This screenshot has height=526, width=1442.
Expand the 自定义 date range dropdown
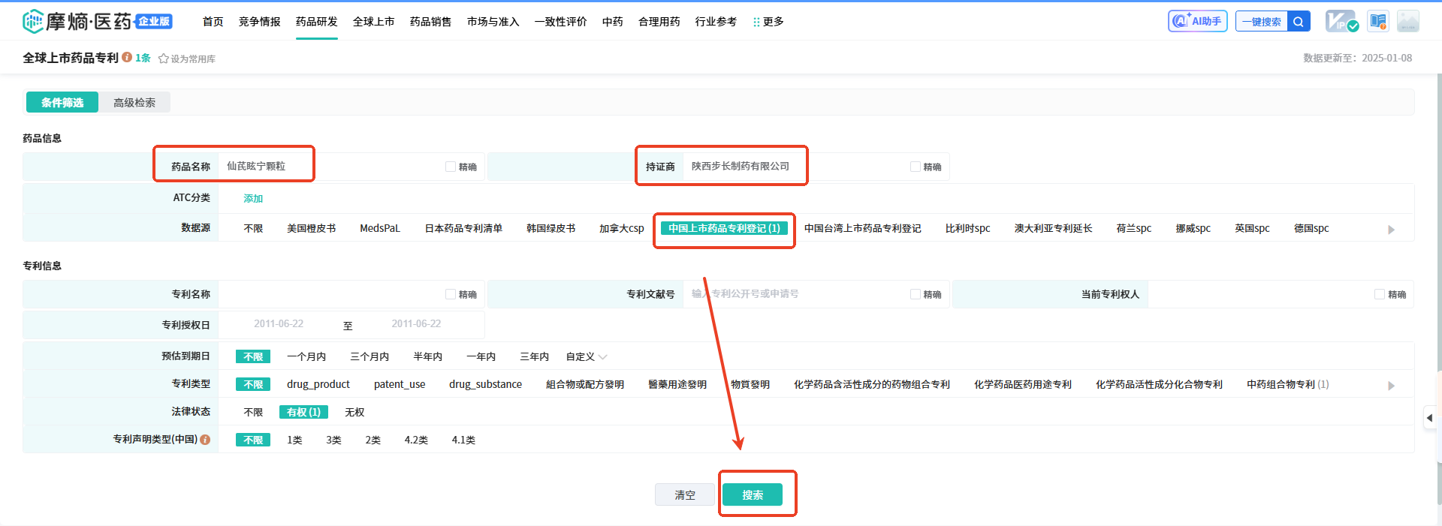click(587, 356)
